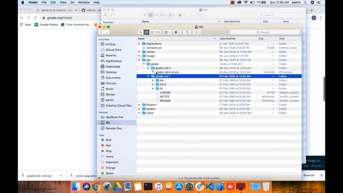The image size is (343, 193).
Task: Go forward in front Finder window
Action: point(107,32)
